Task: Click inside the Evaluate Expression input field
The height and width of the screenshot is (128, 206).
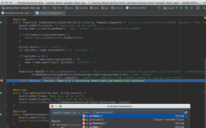Action: (117, 112)
